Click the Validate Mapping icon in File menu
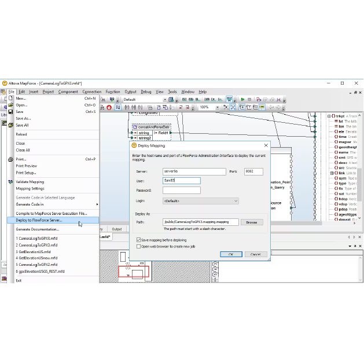The image size is (364, 362). 10,182
